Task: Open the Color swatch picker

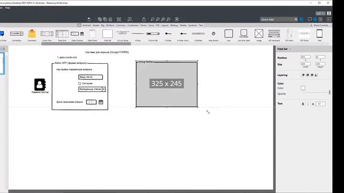Action: click(x=303, y=88)
